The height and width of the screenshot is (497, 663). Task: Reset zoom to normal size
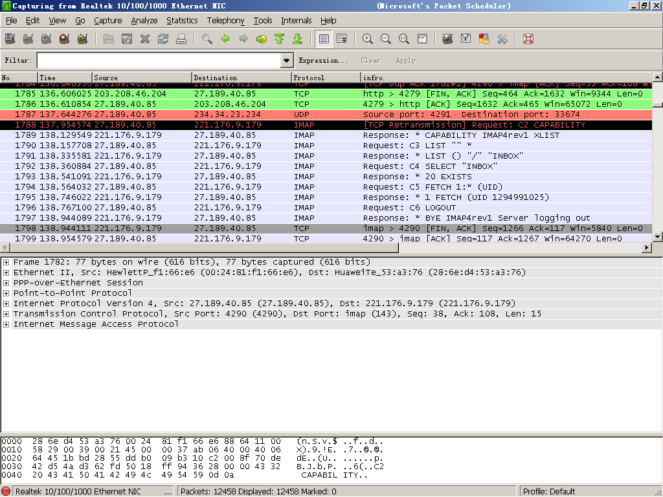404,39
